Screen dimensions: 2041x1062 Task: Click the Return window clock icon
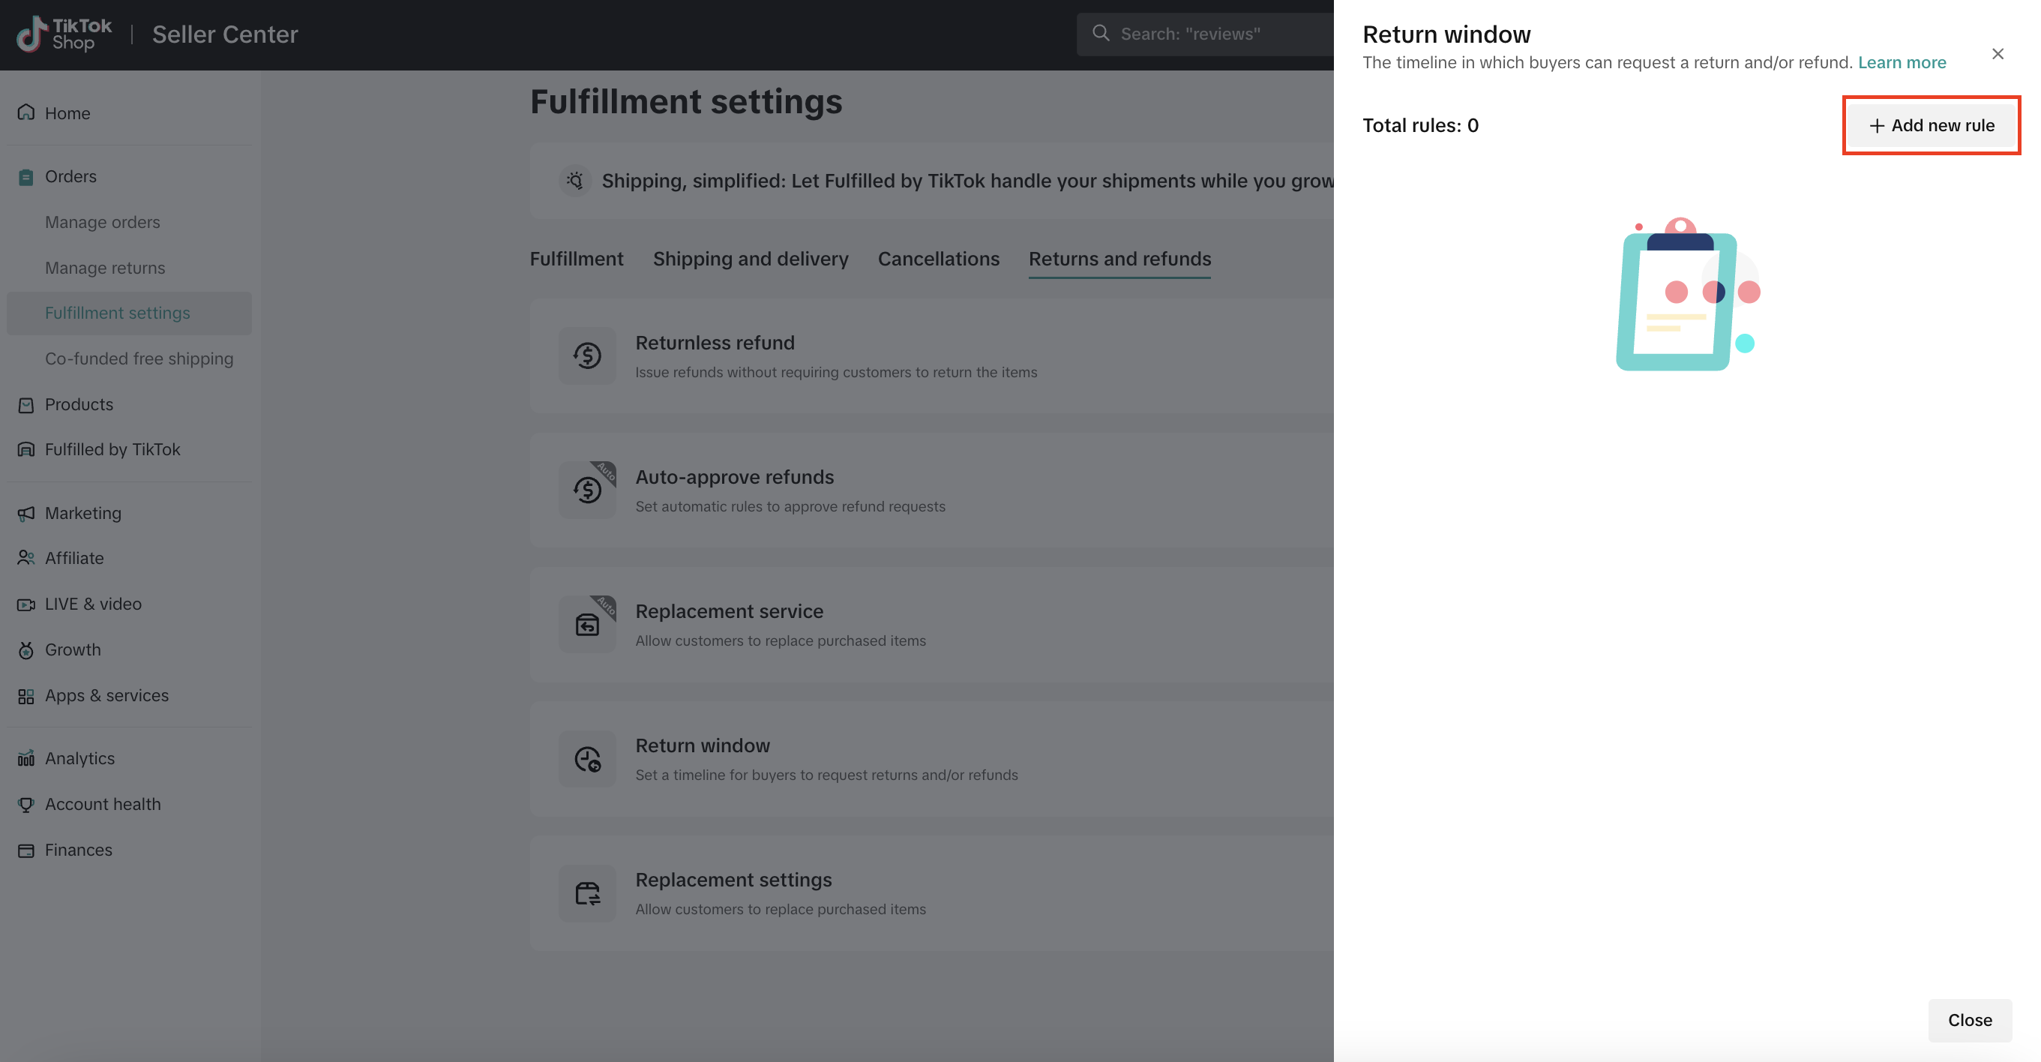(x=587, y=758)
